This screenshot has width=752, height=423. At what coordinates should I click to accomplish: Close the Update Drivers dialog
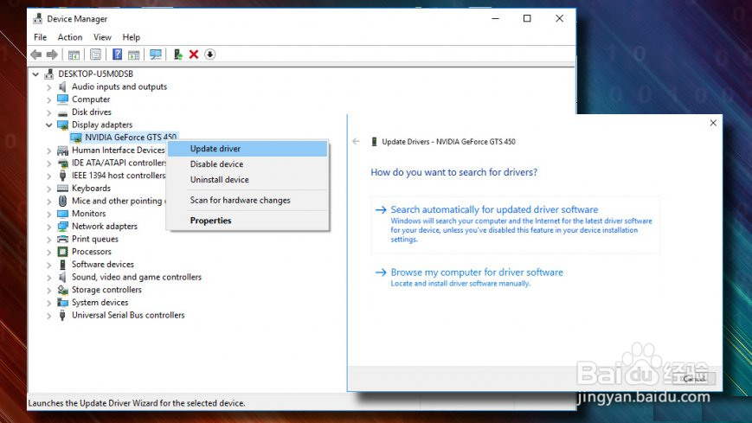tap(713, 123)
